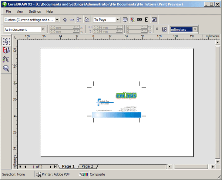Save print style with plus icon
Screen dimensions: 222x180
(65, 20)
